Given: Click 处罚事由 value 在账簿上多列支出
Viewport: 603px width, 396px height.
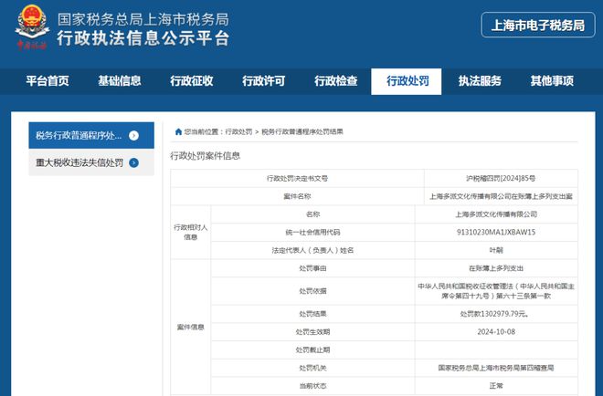Looking at the screenshot, I should pyautogui.click(x=496, y=268).
